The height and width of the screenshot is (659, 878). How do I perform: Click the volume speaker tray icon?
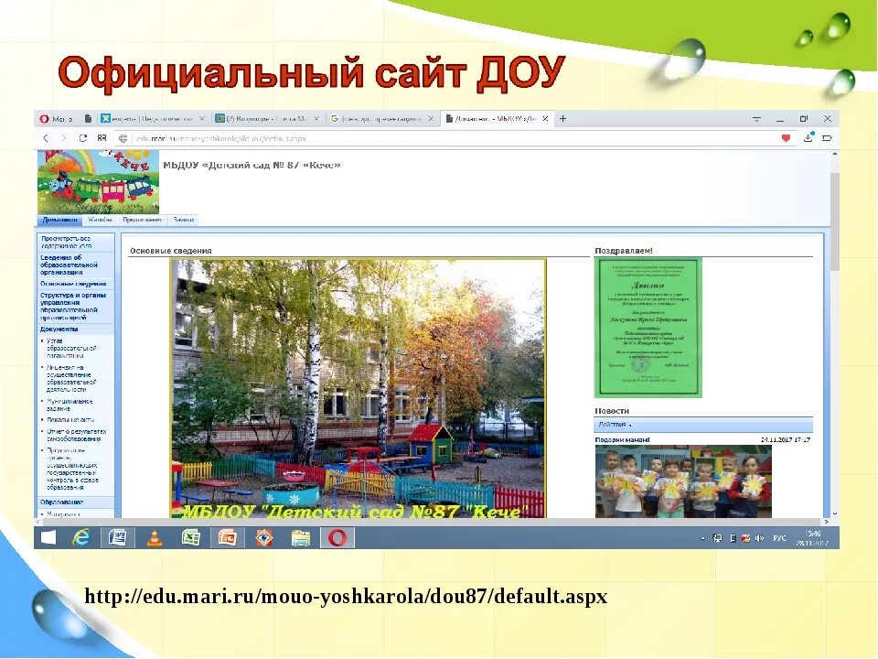pyautogui.click(x=759, y=538)
